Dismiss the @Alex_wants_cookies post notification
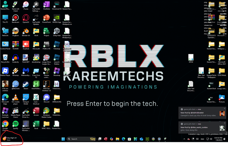This screenshot has height=146, width=228. (224, 123)
